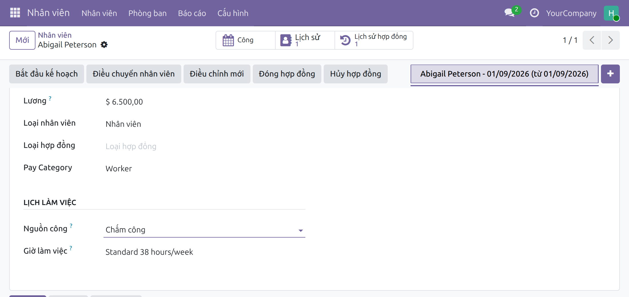Click help tooltip next to Lương
Screen dimensions: 629x297
50,98
